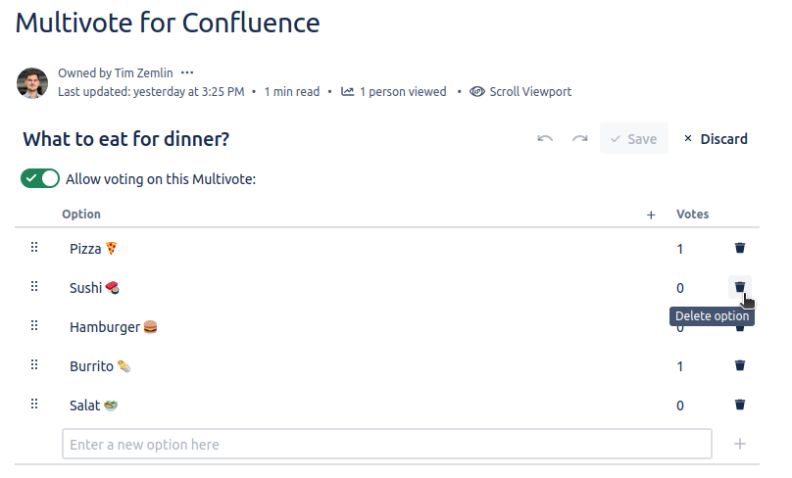Click the drag handle beside Pizza
Screen dimensions: 792x478
coord(34,248)
